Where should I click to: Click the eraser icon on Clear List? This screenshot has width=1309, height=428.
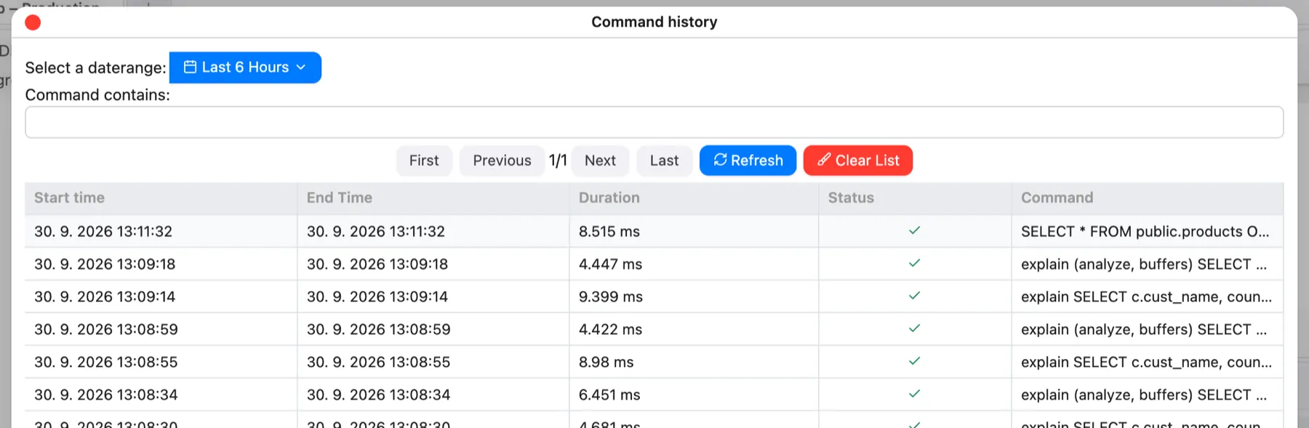(x=824, y=160)
